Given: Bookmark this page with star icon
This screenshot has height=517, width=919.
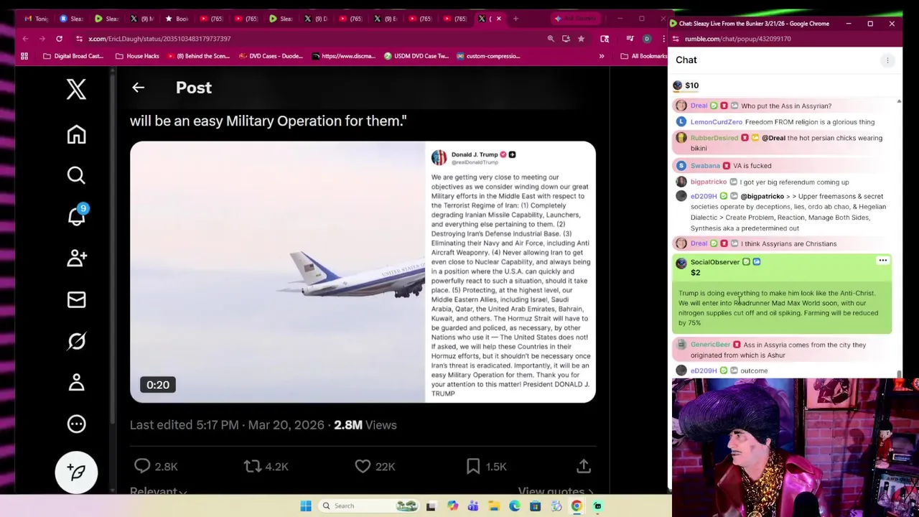Looking at the screenshot, I should (581, 39).
